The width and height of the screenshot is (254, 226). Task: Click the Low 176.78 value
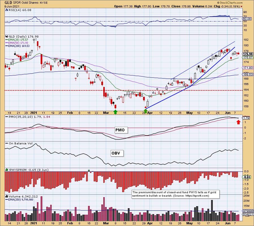[161, 6]
